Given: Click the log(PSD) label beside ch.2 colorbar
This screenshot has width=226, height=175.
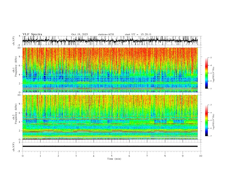Looking at the screenshot, I should [x=213, y=122].
